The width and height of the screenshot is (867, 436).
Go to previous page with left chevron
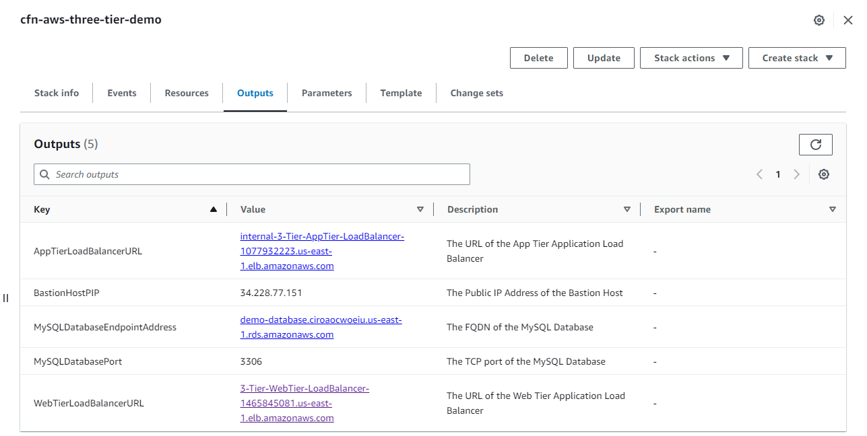pos(759,174)
